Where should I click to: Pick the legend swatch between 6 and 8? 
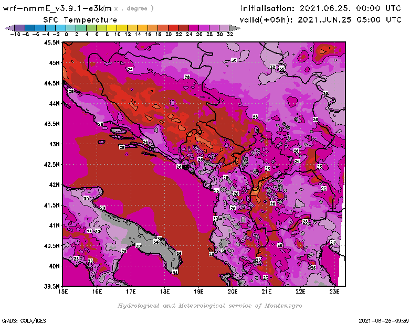click(x=101, y=28)
